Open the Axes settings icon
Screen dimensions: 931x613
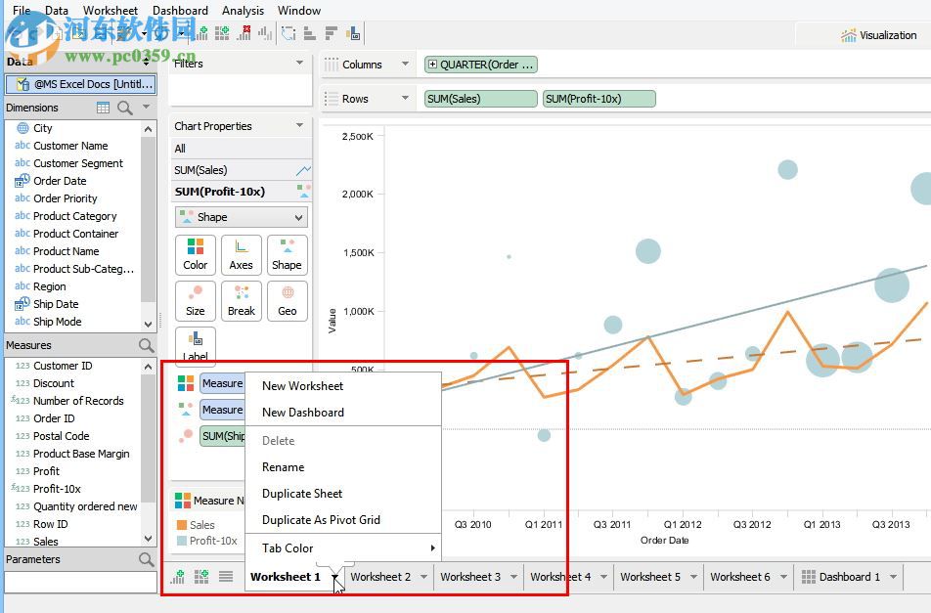tap(241, 254)
